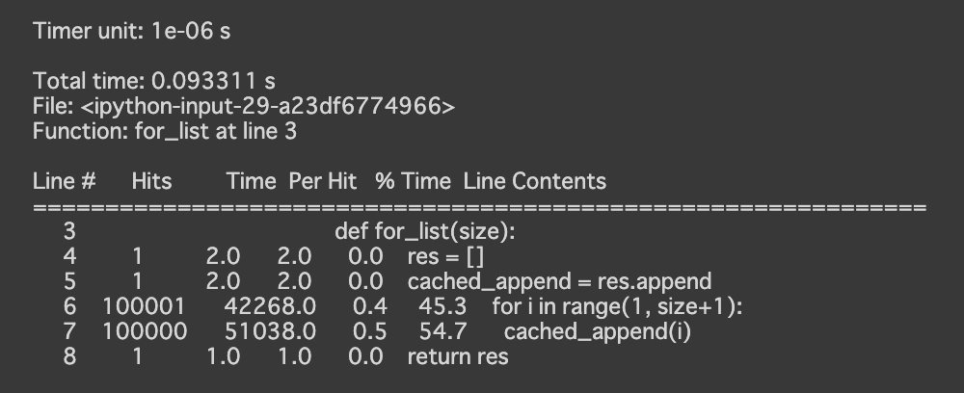Viewport: 964px width, 393px height.
Task: Click the '% Time' column header
Action: 413,181
